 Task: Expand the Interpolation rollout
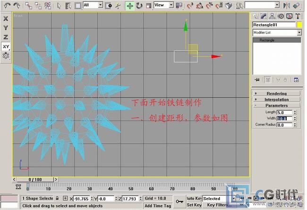pos(276,99)
